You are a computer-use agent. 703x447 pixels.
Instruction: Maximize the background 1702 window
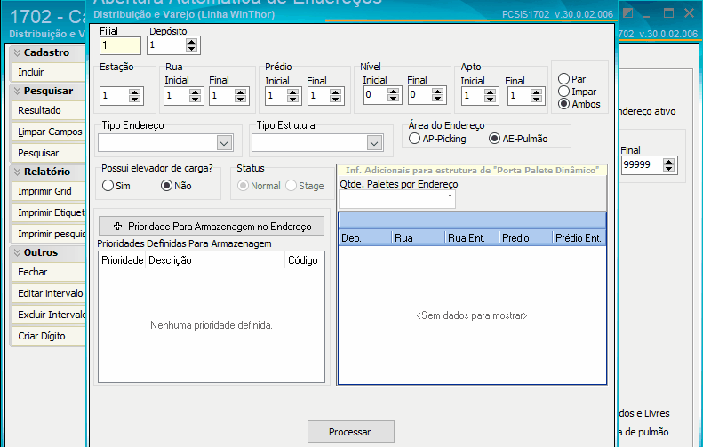tap(668, 13)
